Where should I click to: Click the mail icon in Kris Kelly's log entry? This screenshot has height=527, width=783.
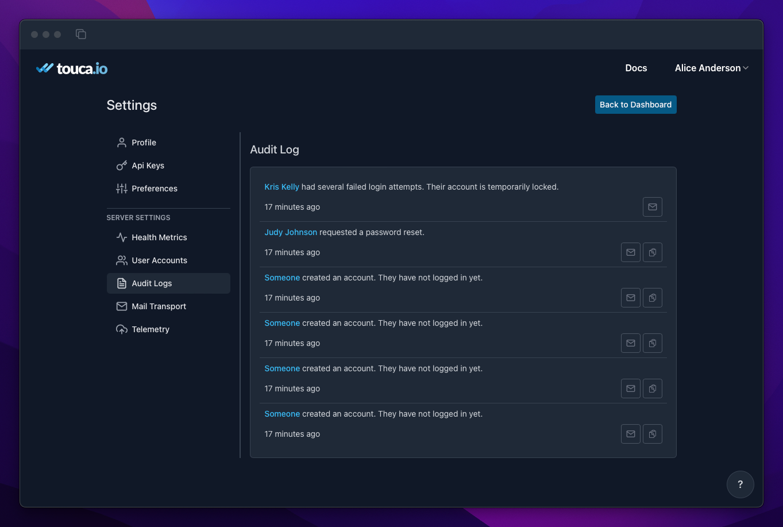click(653, 207)
